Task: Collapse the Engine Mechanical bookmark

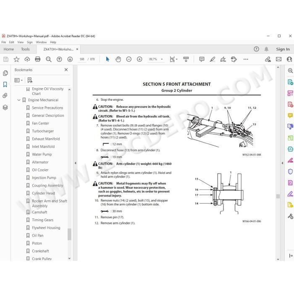Action: [19, 100]
